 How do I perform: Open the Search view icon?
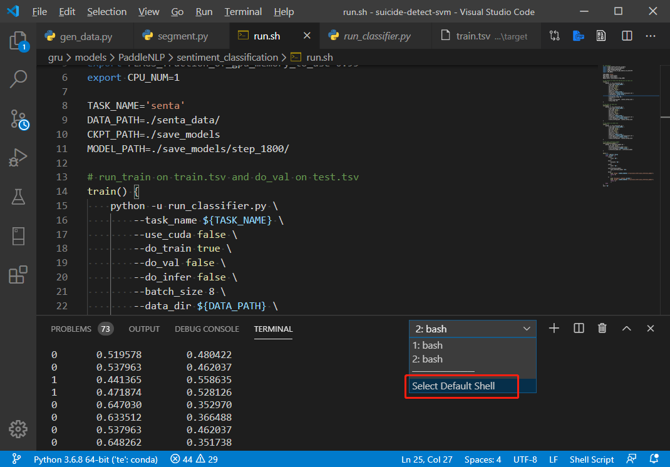click(18, 79)
